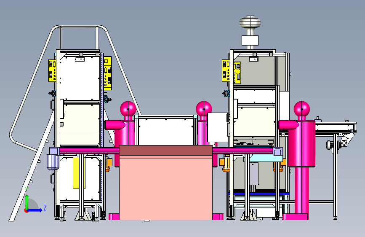The height and width of the screenshot is (237, 365).
Task: Select the dark red top band of the central box
Action: pyautogui.click(x=166, y=151)
